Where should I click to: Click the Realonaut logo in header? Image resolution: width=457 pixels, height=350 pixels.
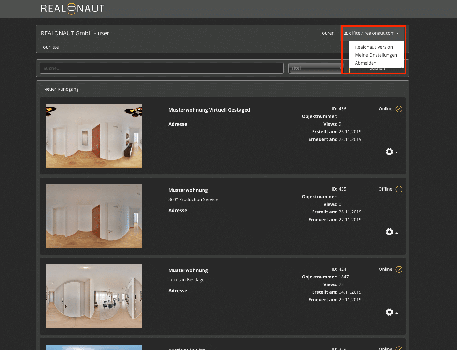coord(73,9)
